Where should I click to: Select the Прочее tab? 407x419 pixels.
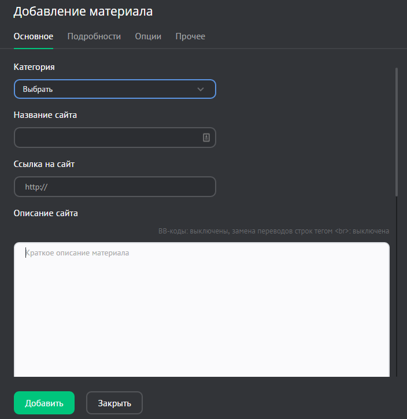pos(190,36)
